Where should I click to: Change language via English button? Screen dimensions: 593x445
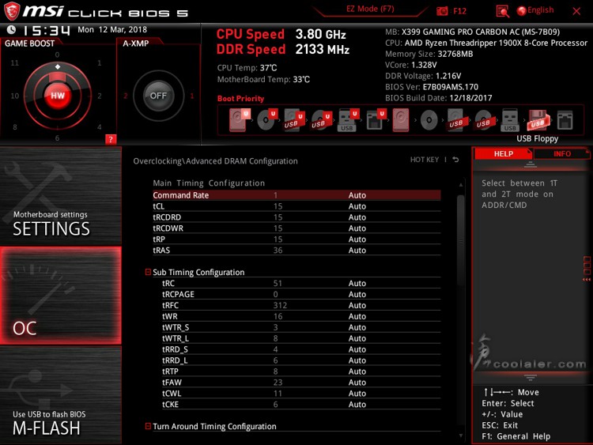point(541,10)
